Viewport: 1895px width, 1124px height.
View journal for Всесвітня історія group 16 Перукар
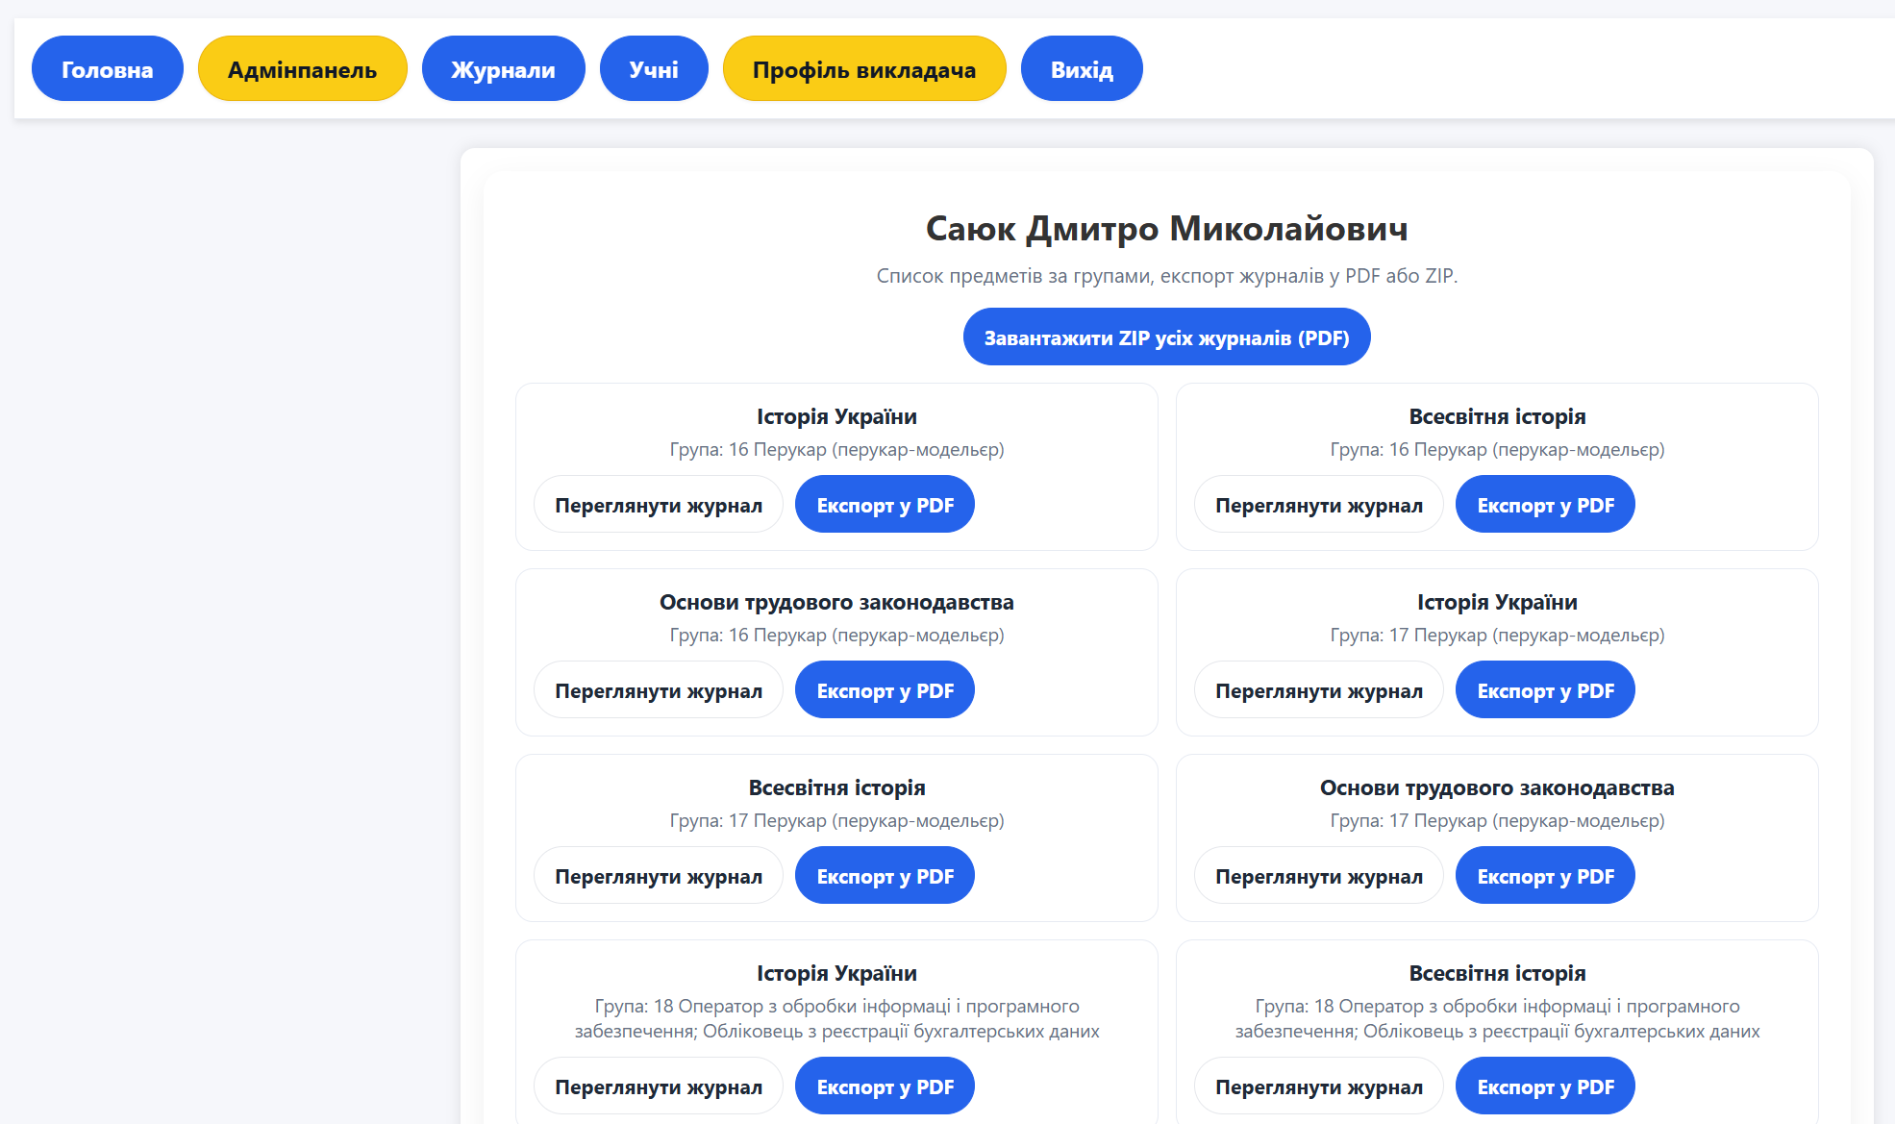tap(1318, 503)
